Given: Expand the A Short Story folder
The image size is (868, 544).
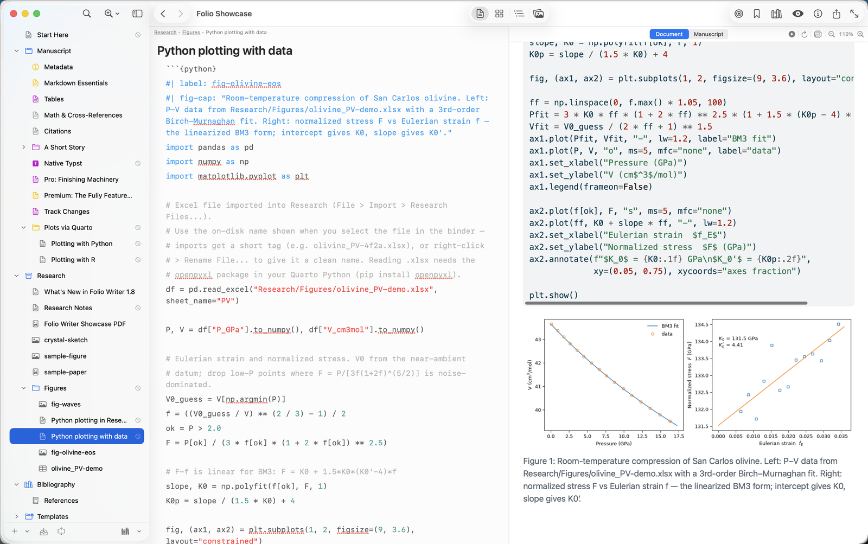Looking at the screenshot, I should pyautogui.click(x=24, y=148).
